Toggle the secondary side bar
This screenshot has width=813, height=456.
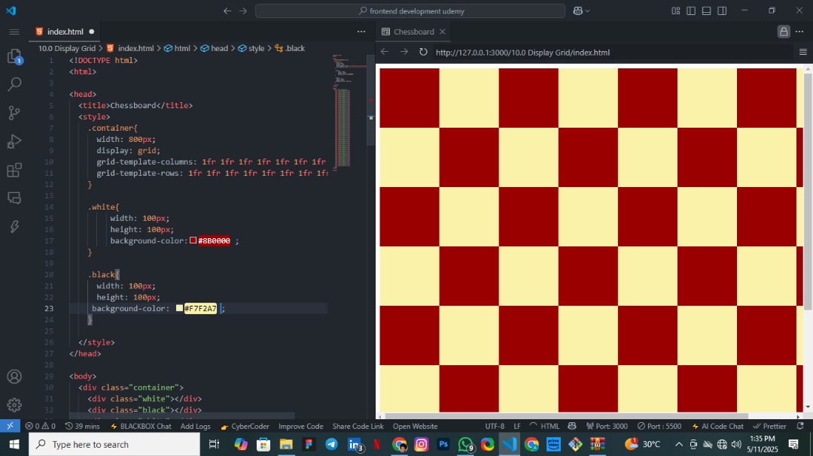[x=722, y=11]
